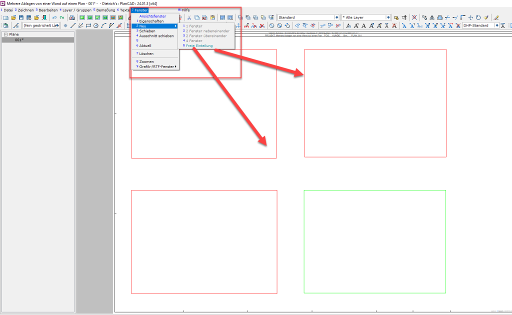Choose Freie Einteilung in the submenu
Image resolution: width=512 pixels, height=315 pixels.
coord(199,45)
